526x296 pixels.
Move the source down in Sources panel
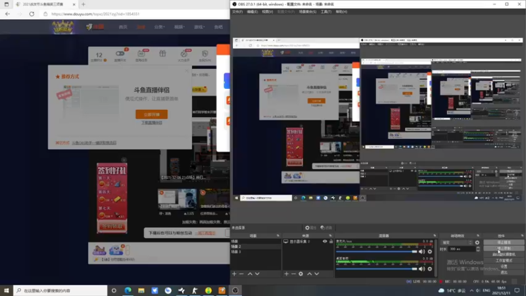tap(317, 274)
